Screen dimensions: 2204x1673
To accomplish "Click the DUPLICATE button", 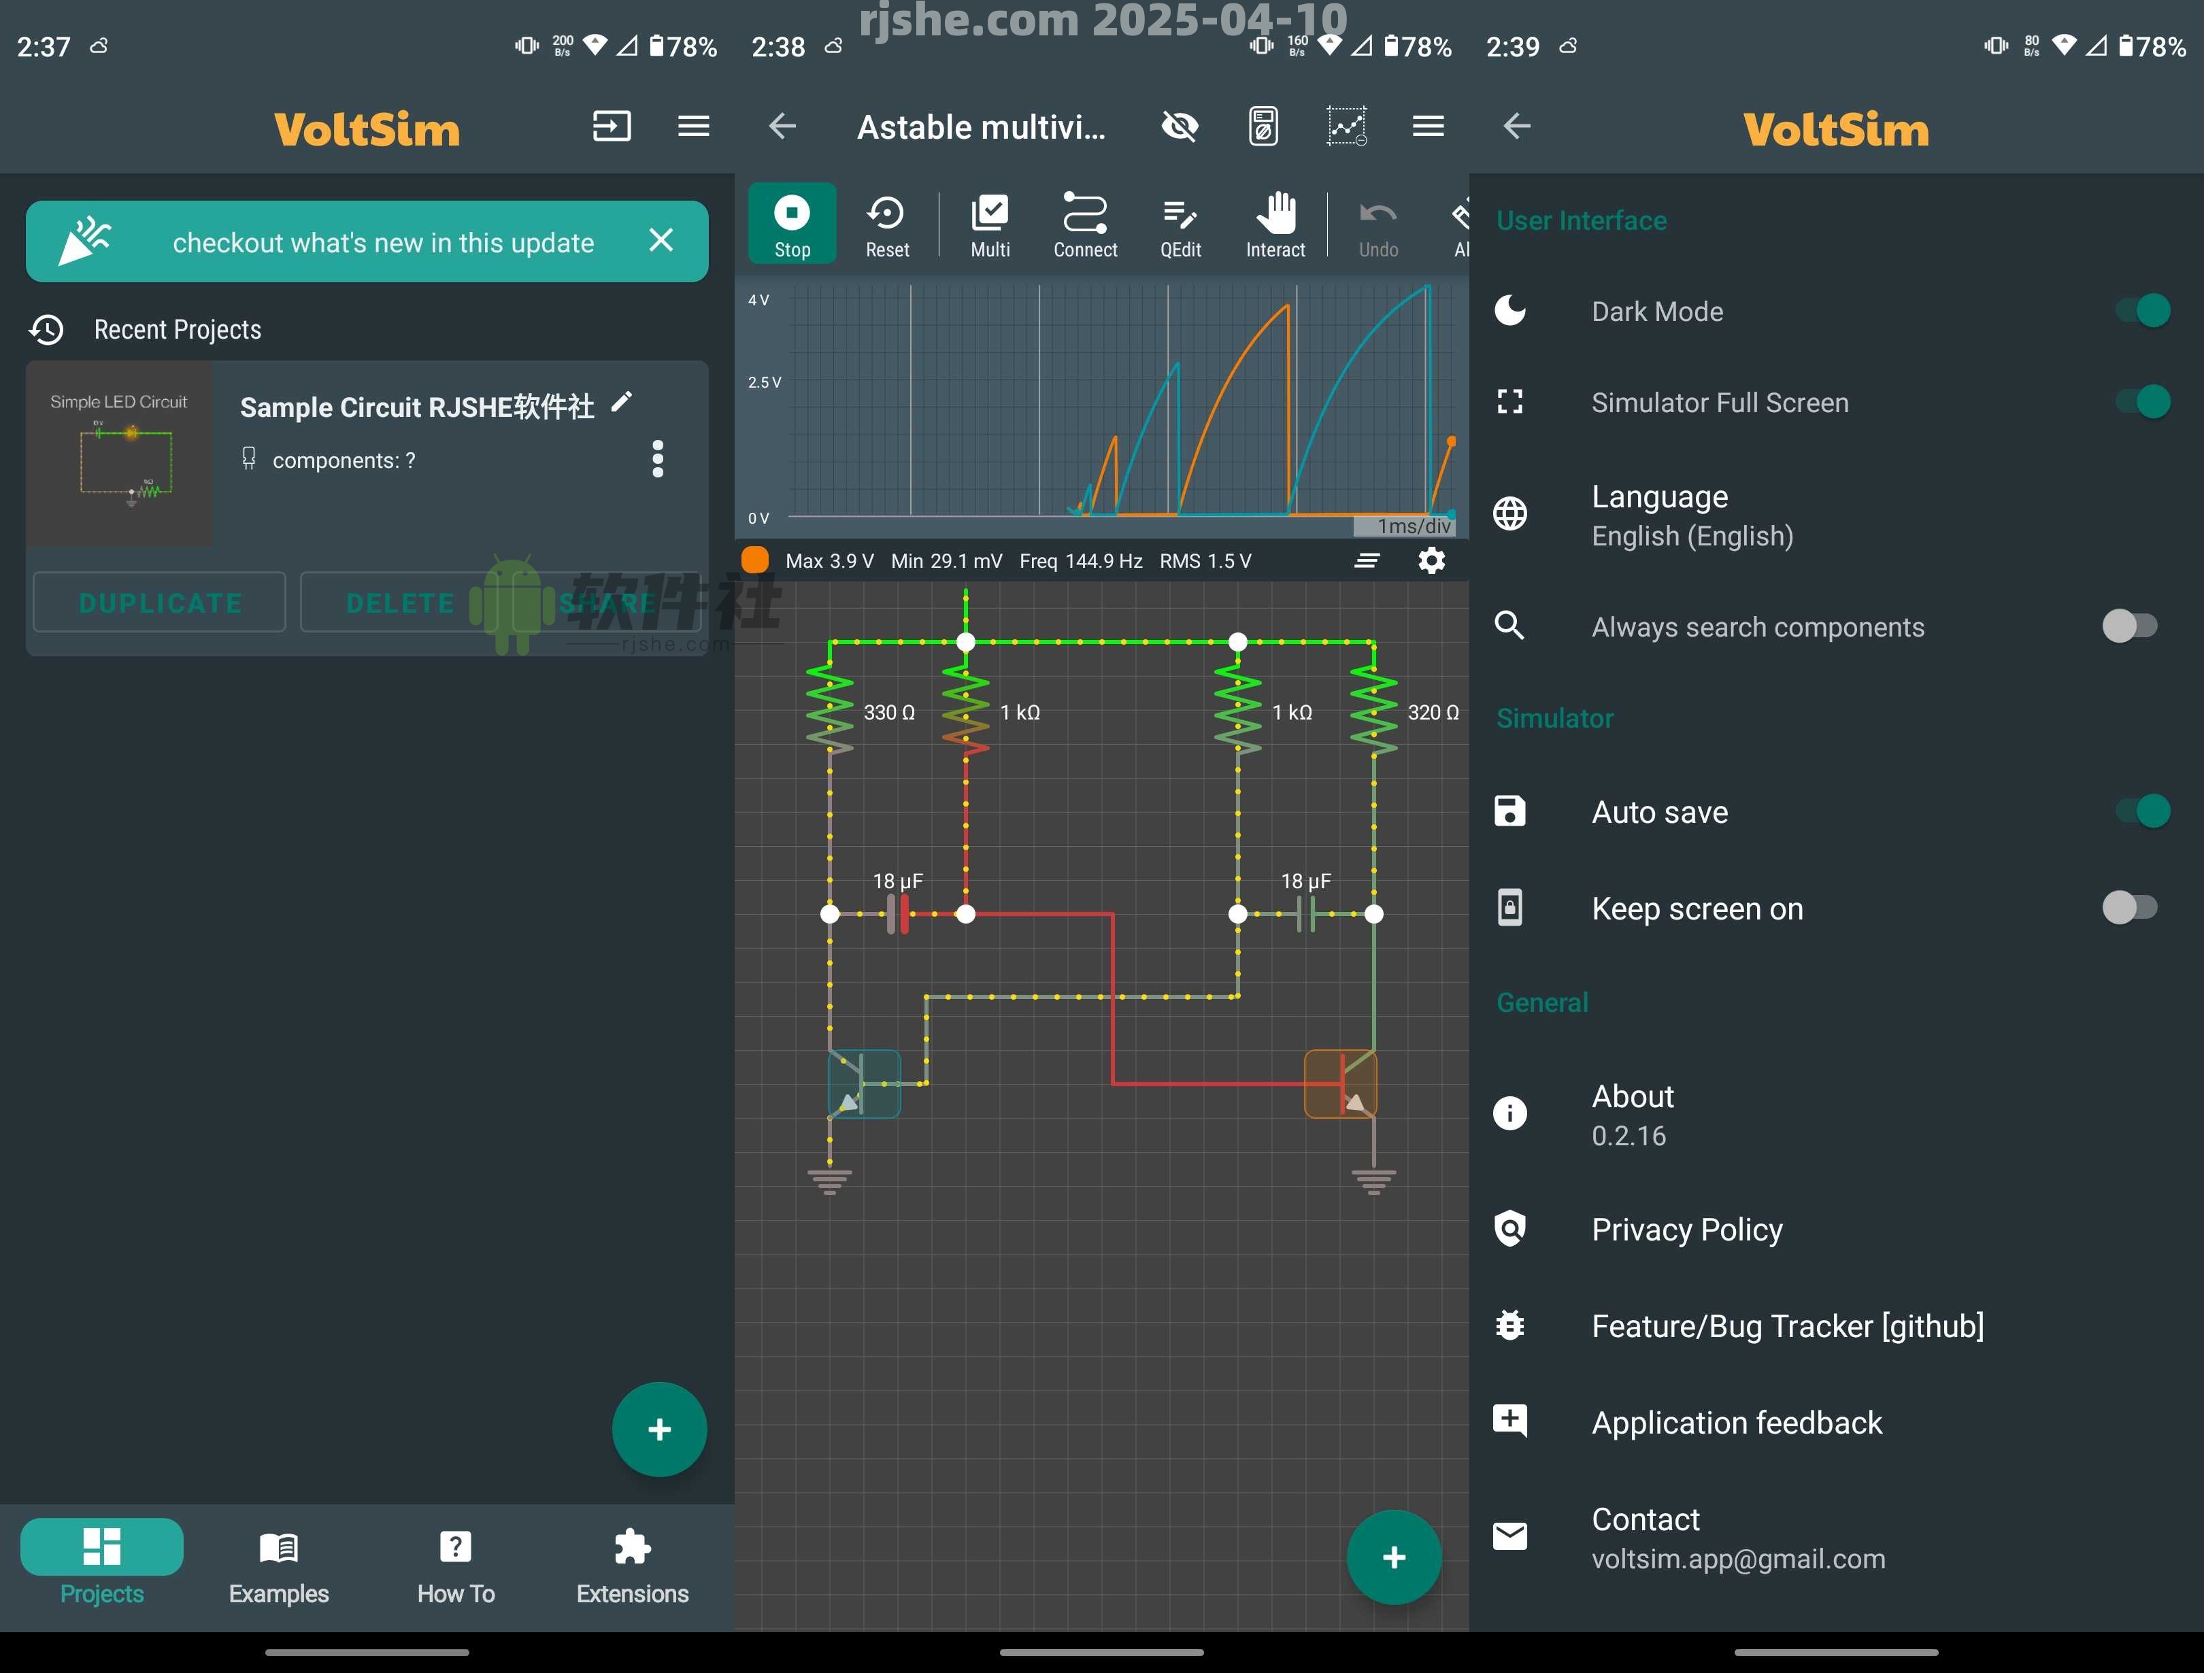I will pyautogui.click(x=159, y=602).
